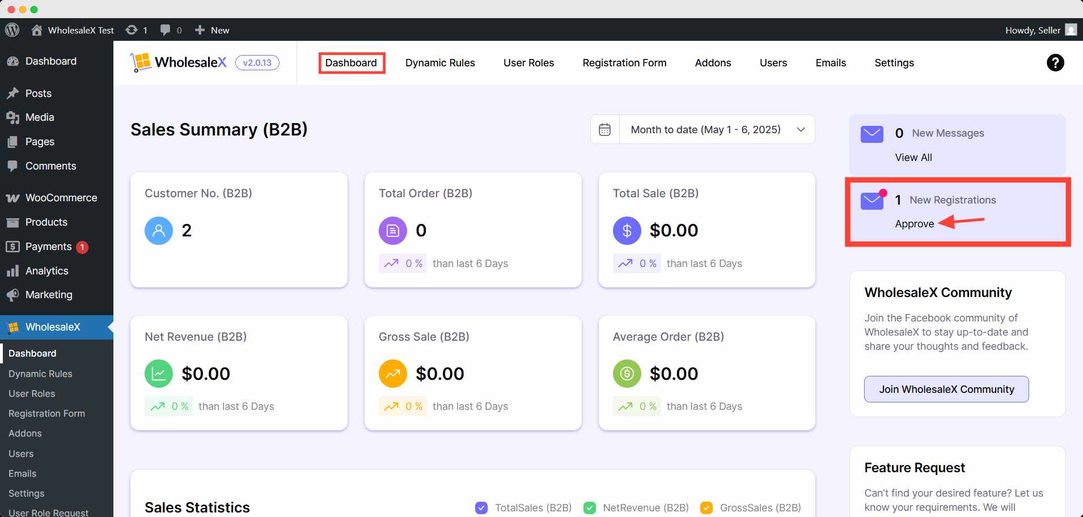
Task: Click the Feature Request heading
Action: click(915, 468)
